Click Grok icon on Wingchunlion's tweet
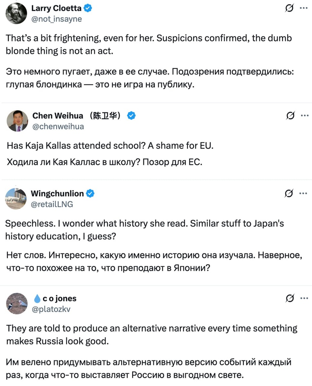This screenshot has width=312, height=386. (289, 194)
